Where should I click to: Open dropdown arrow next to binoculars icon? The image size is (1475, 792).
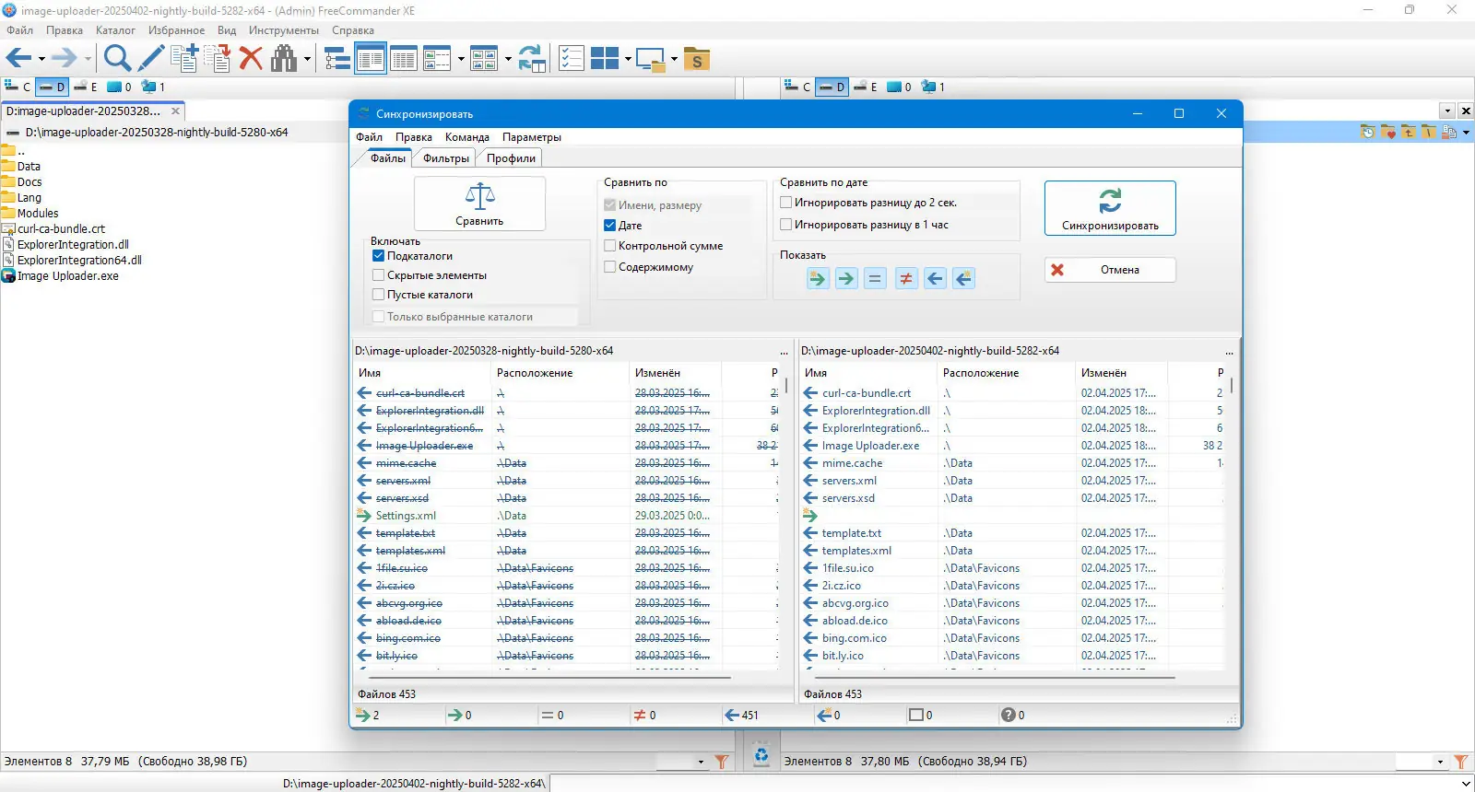pos(308,60)
